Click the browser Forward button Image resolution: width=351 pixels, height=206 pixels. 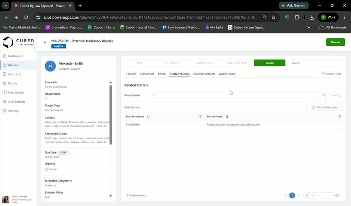click(16, 17)
